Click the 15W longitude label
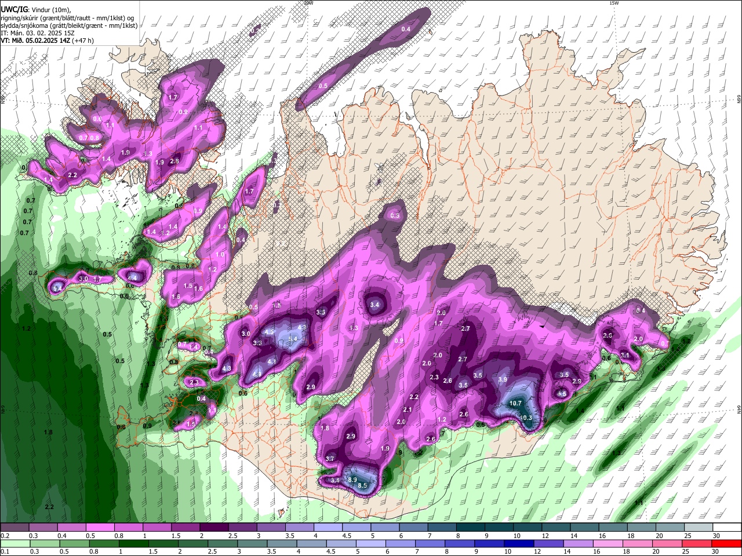Image resolution: width=742 pixels, height=556 pixels. [x=613, y=3]
